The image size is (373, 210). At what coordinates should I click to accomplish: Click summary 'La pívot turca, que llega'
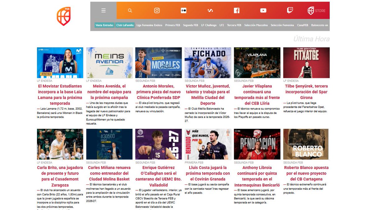tap(306, 107)
